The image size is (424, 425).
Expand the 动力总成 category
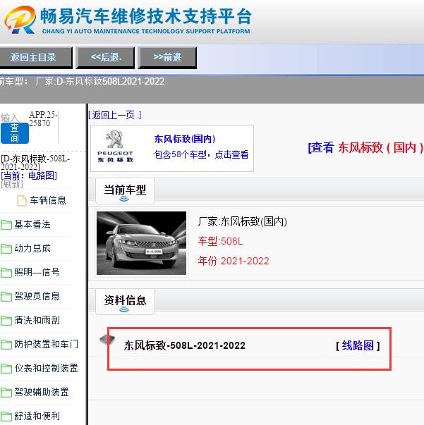(x=32, y=248)
